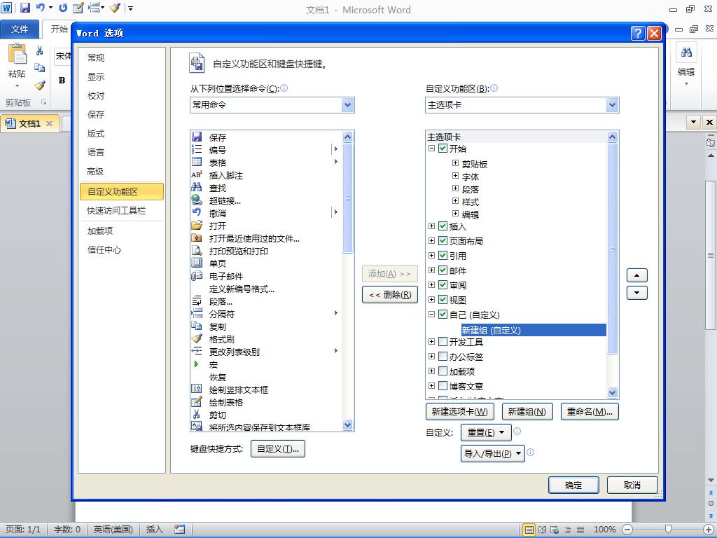
Task: Select the 表格 table command icon
Action: 197,162
